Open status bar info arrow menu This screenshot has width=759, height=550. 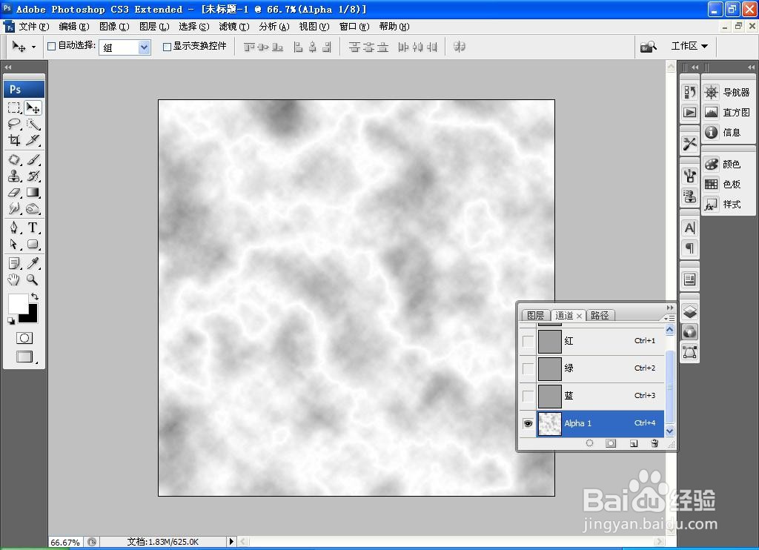[231, 541]
